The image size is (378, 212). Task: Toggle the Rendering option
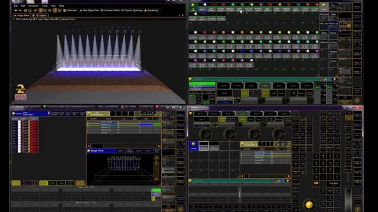(151, 11)
